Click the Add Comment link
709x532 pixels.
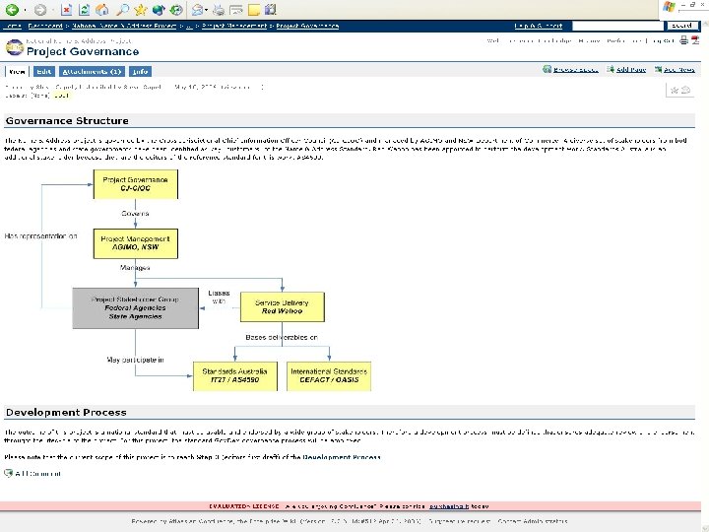pos(38,474)
